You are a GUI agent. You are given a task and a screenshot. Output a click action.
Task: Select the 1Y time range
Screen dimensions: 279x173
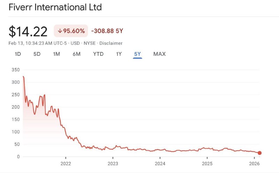119,54
